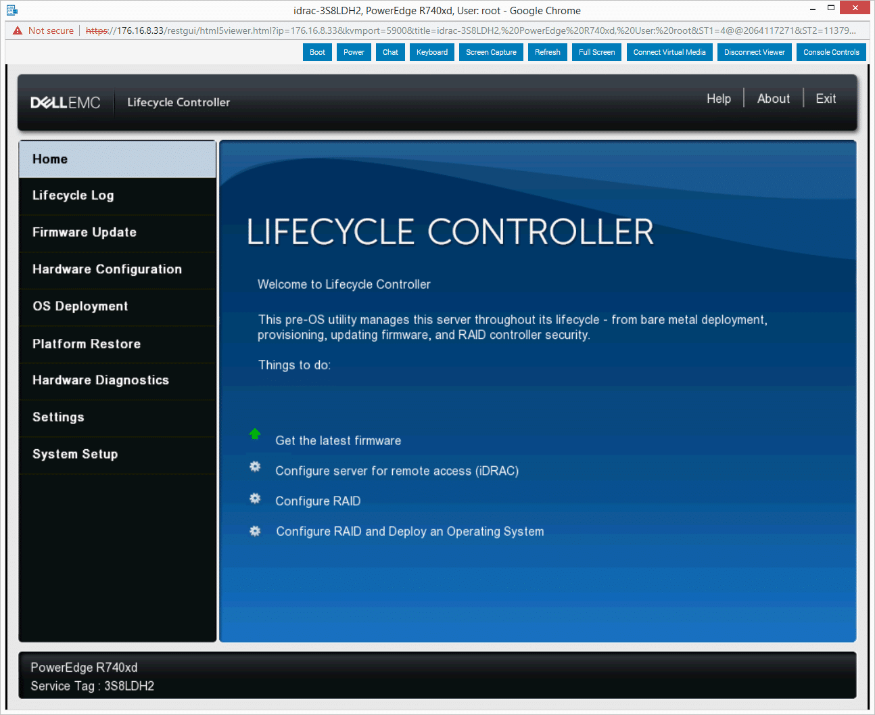The height and width of the screenshot is (715, 875).
Task: Open the Chat button
Action: point(390,52)
